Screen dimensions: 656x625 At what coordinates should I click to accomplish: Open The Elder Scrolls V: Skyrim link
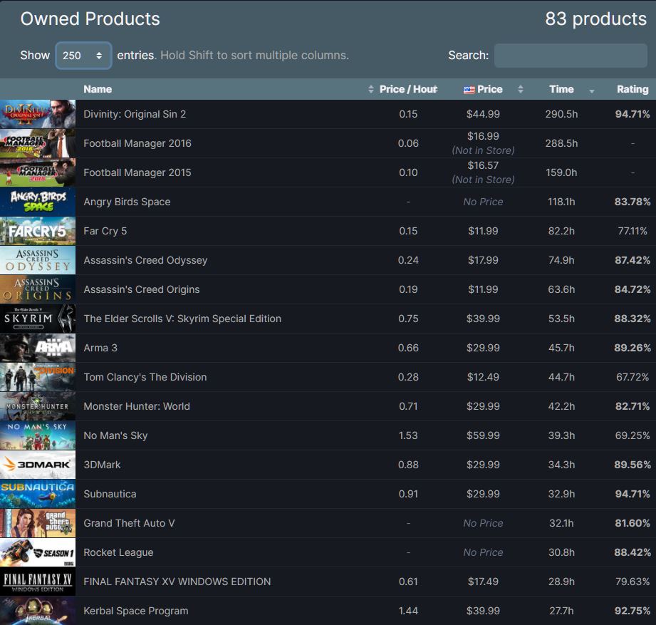182,319
